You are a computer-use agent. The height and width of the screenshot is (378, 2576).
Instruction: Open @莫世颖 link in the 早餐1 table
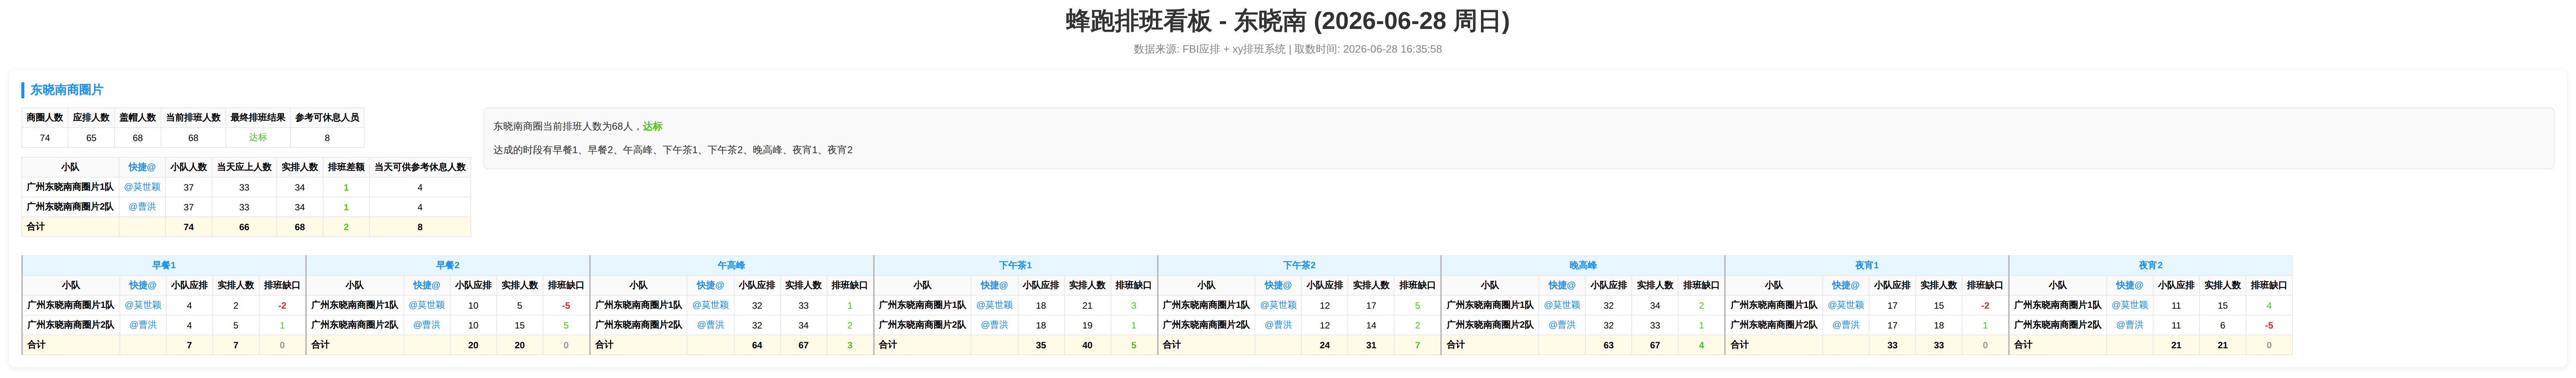[143, 305]
